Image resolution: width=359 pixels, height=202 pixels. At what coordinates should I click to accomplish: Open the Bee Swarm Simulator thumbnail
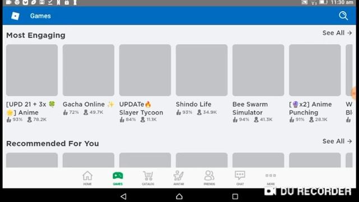pos(258,70)
